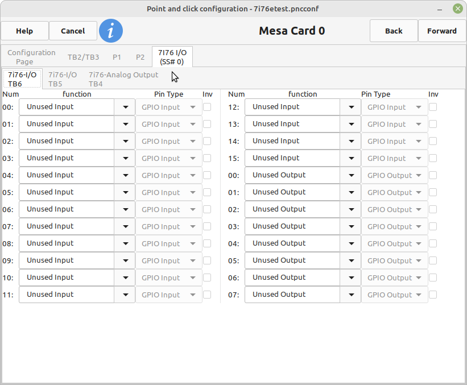
Task: Close the configuration window
Action: 458,9
